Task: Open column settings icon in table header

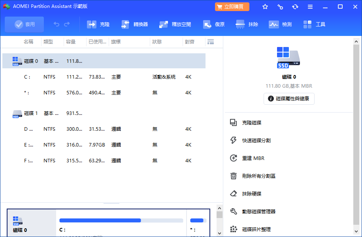Action: tap(211, 42)
